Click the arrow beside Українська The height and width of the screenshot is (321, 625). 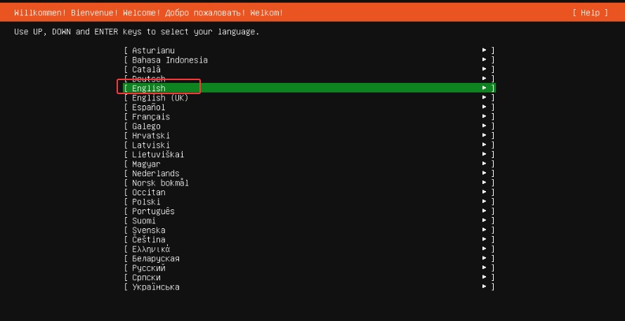[x=485, y=287]
